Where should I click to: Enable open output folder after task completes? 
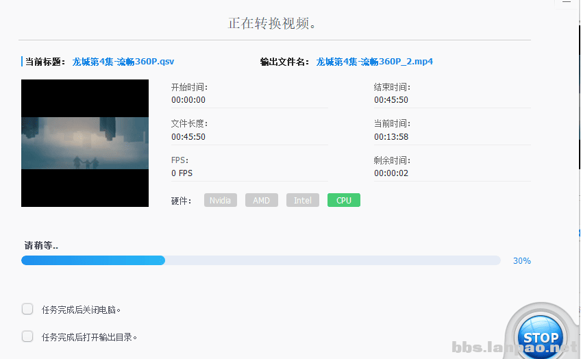click(x=27, y=336)
